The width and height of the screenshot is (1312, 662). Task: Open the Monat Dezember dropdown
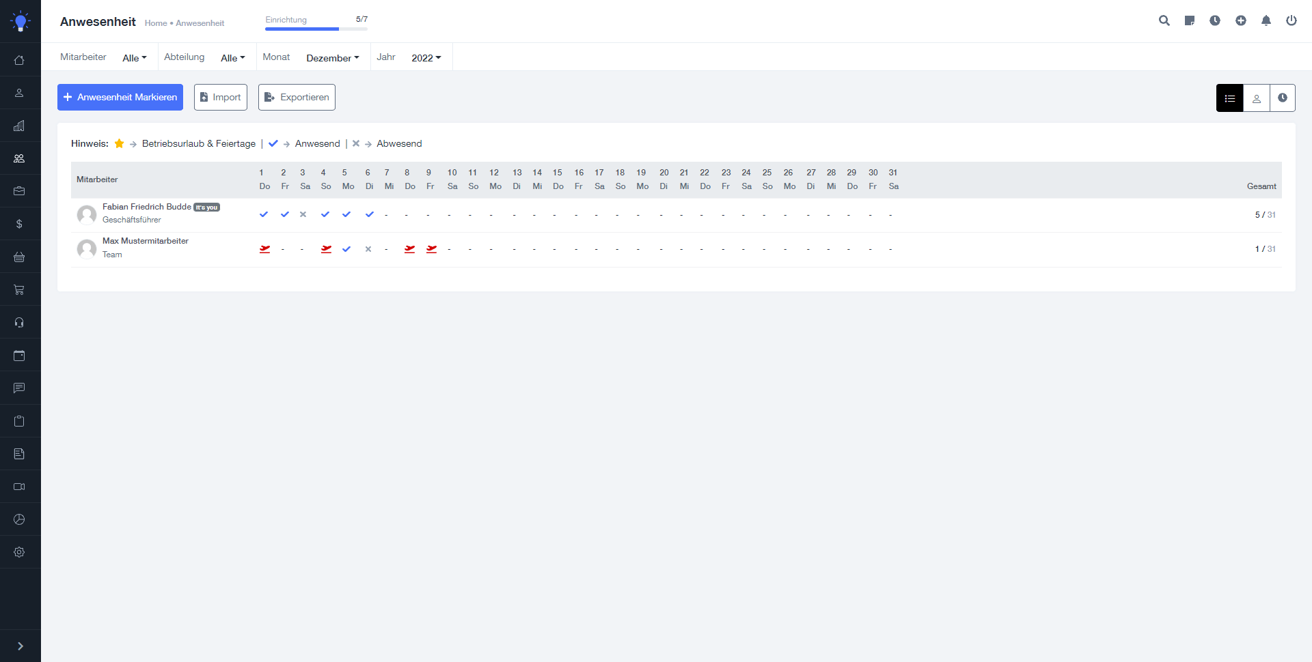click(332, 57)
